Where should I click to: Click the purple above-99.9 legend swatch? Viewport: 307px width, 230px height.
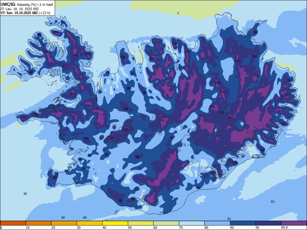pos(294,223)
